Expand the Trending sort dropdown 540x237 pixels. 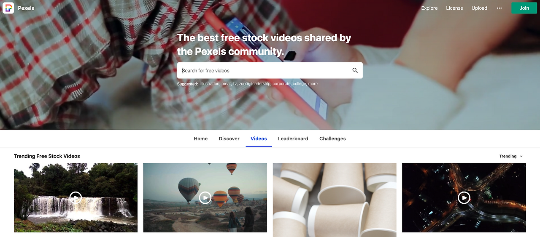point(511,156)
